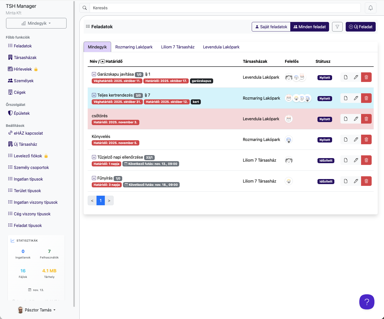Edit the csőtörés task with pencil icon
The height and width of the screenshot is (319, 384).
point(356,119)
